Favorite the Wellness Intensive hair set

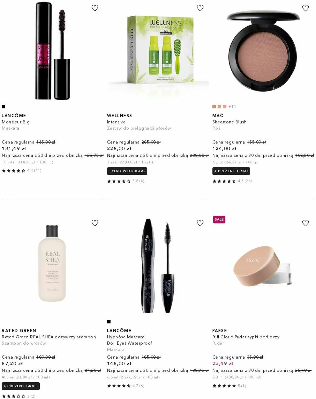[200, 8]
